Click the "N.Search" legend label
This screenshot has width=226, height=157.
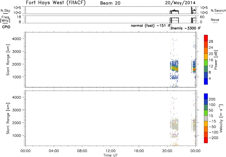(218, 10)
